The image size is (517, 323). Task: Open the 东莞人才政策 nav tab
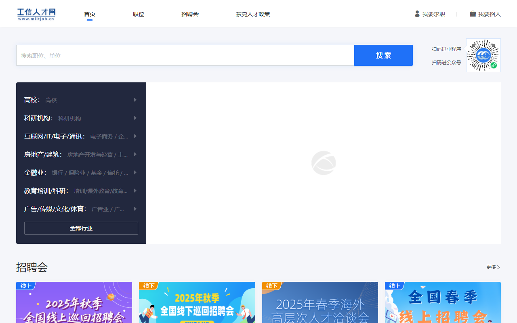253,14
